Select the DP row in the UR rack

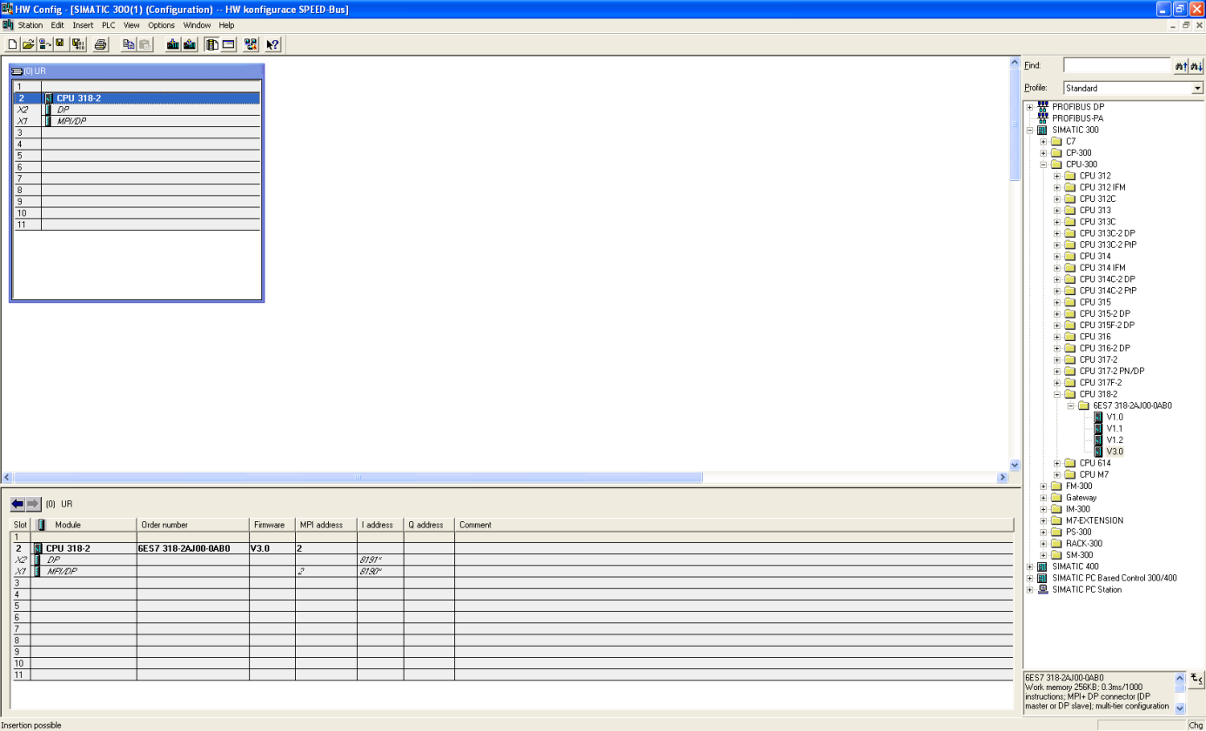(x=137, y=110)
